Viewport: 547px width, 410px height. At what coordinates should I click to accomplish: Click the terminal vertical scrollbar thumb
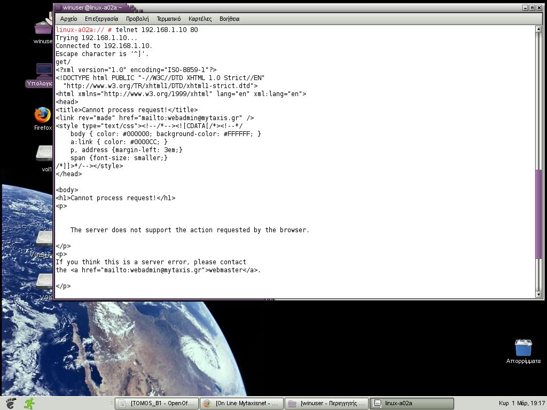(538, 214)
